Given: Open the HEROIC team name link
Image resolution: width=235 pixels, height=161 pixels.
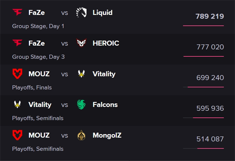Looking at the screenshot, I should 106,43.
